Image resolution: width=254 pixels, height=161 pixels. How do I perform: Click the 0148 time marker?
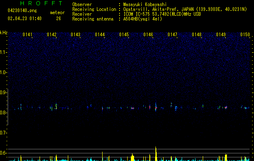(x=197, y=35)
